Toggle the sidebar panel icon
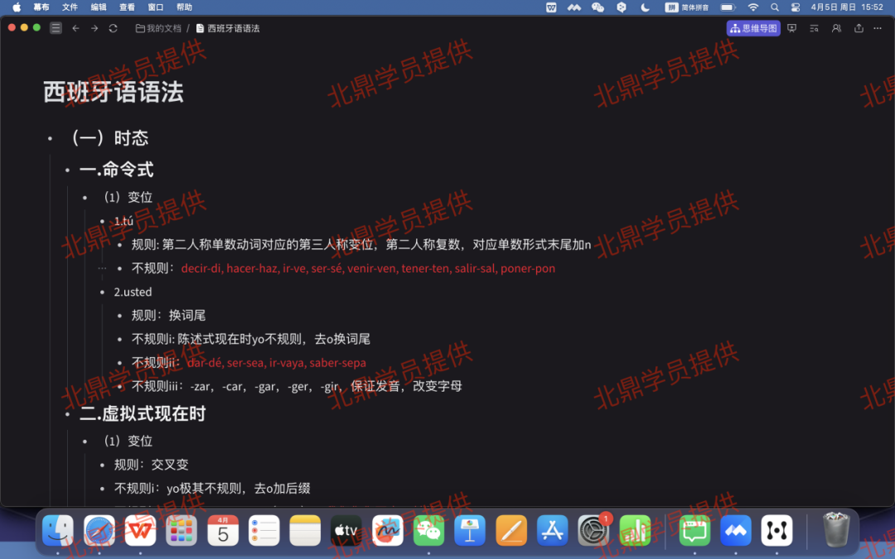Screen dimensions: 895x559 [56, 28]
